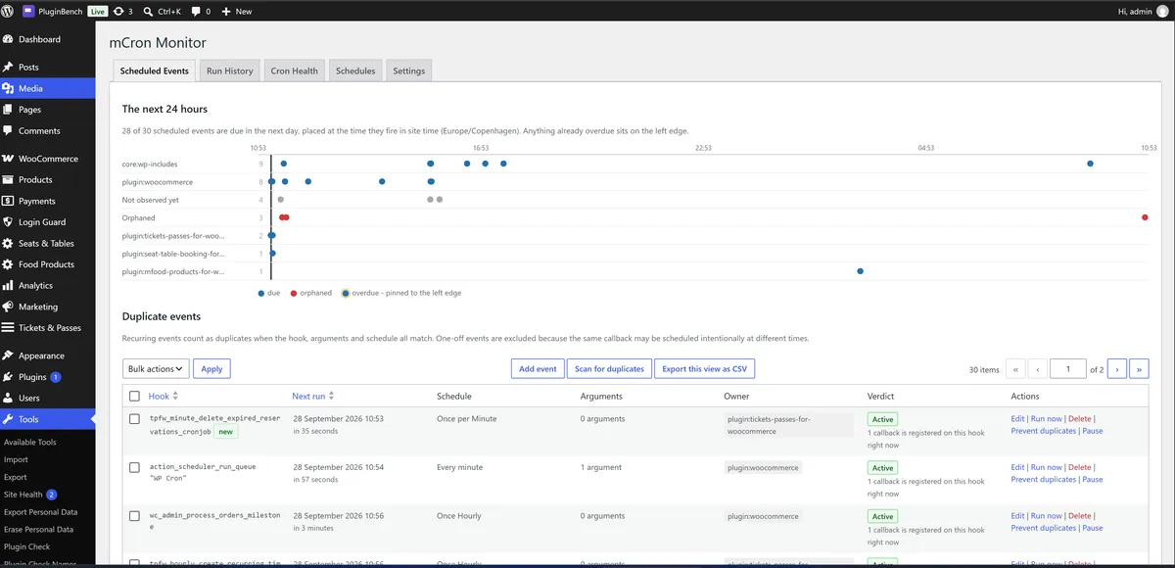Viewport: 1175px width, 568px height.
Task: Click the Active verdict badge for action_scheduler_run_queue
Action: click(x=882, y=468)
